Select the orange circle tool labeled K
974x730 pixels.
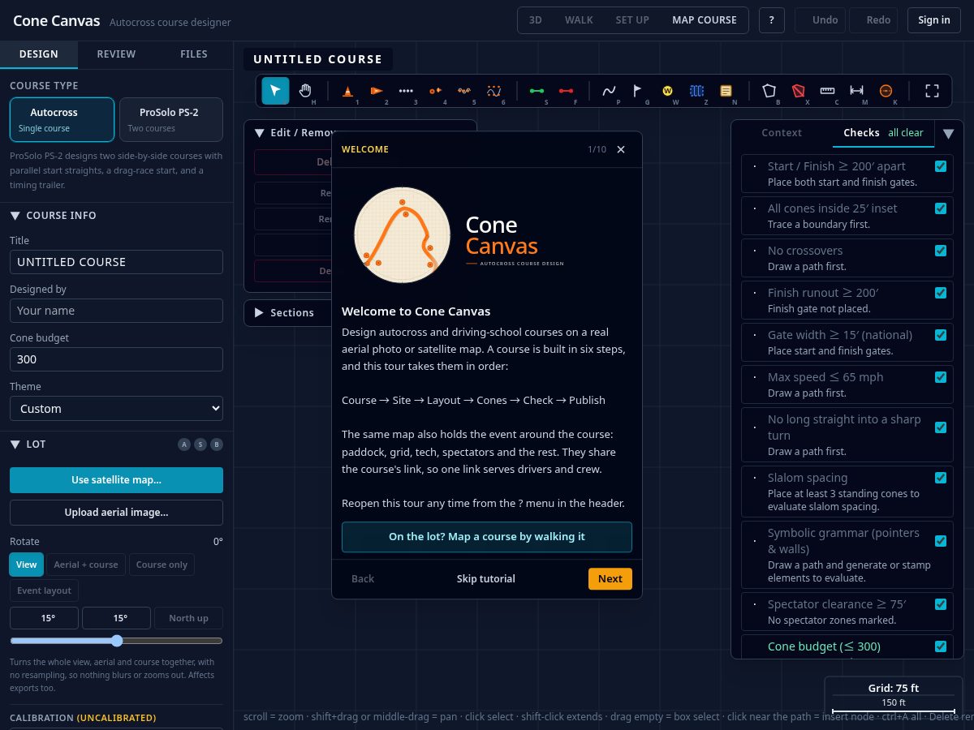coord(886,91)
